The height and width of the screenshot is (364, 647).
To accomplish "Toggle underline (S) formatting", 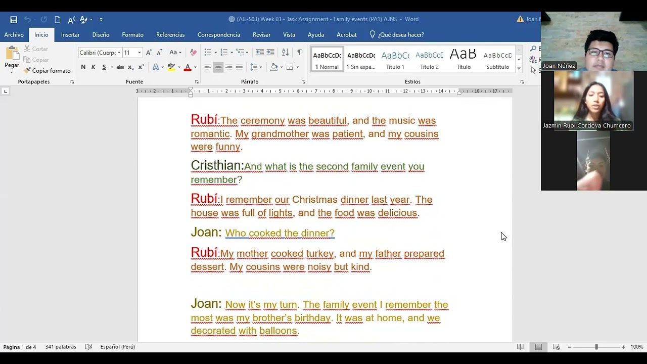I will [x=104, y=67].
